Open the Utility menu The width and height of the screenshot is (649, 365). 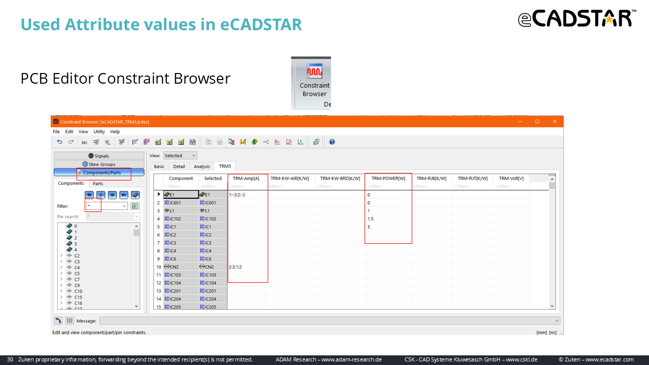tap(99, 132)
